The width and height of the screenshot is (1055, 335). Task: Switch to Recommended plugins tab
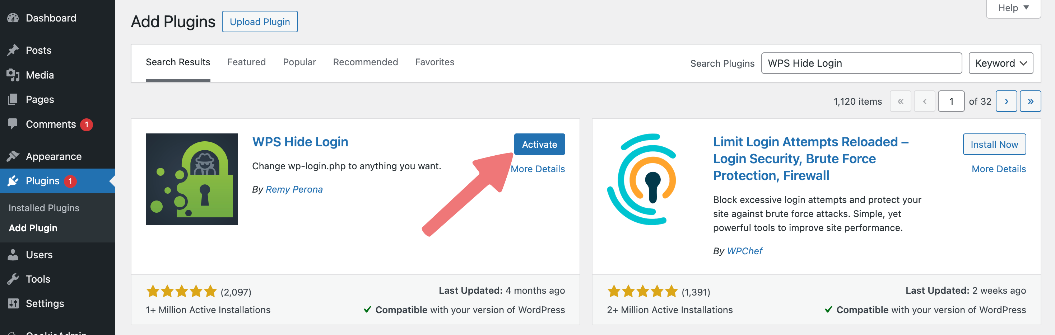[365, 62]
